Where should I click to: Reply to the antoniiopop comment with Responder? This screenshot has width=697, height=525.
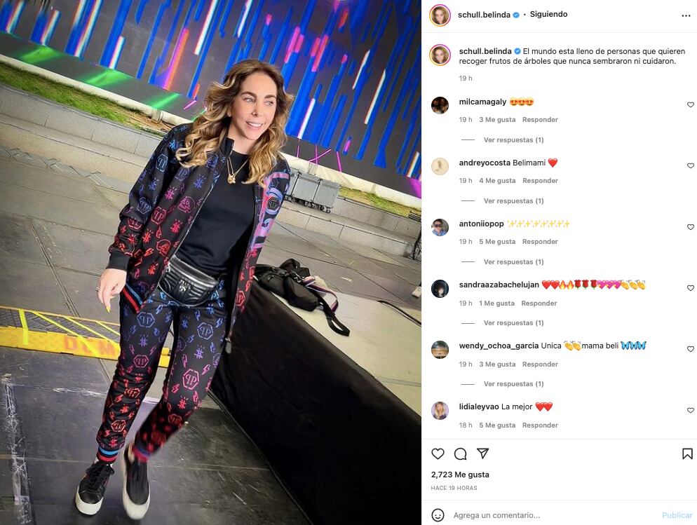click(540, 242)
